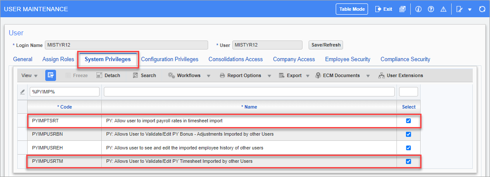
Task: Toggle the blue filter row icon
Action: point(50,75)
